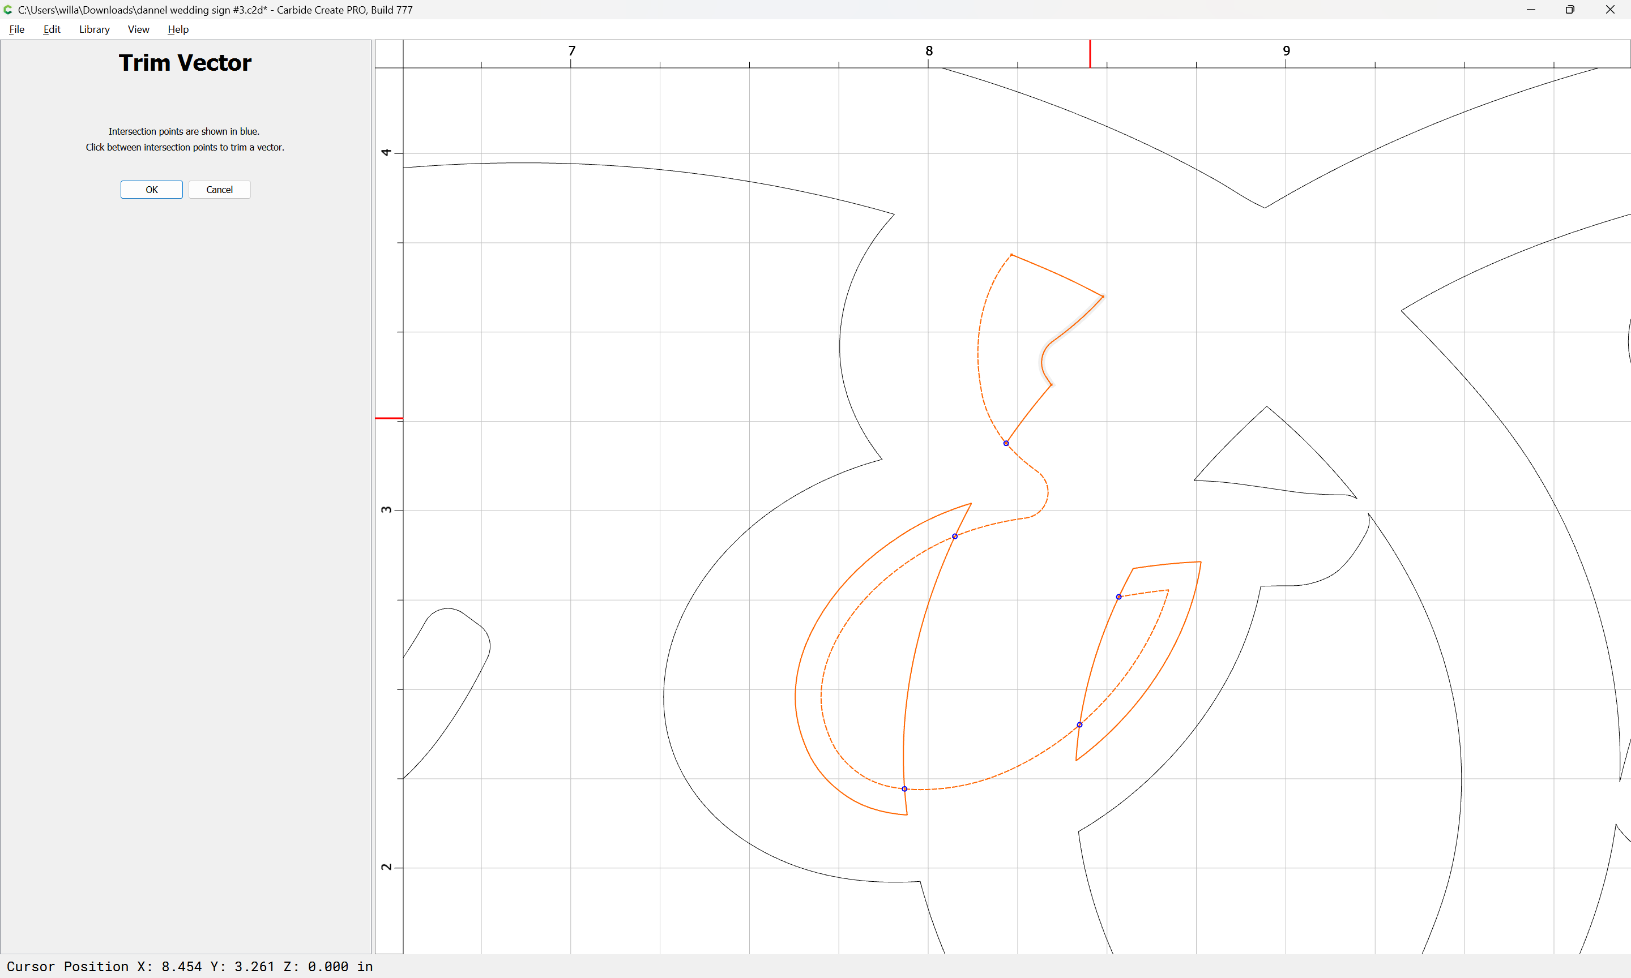Click the red cursor marker on the horizontal ruler
The width and height of the screenshot is (1631, 978).
1090,53
